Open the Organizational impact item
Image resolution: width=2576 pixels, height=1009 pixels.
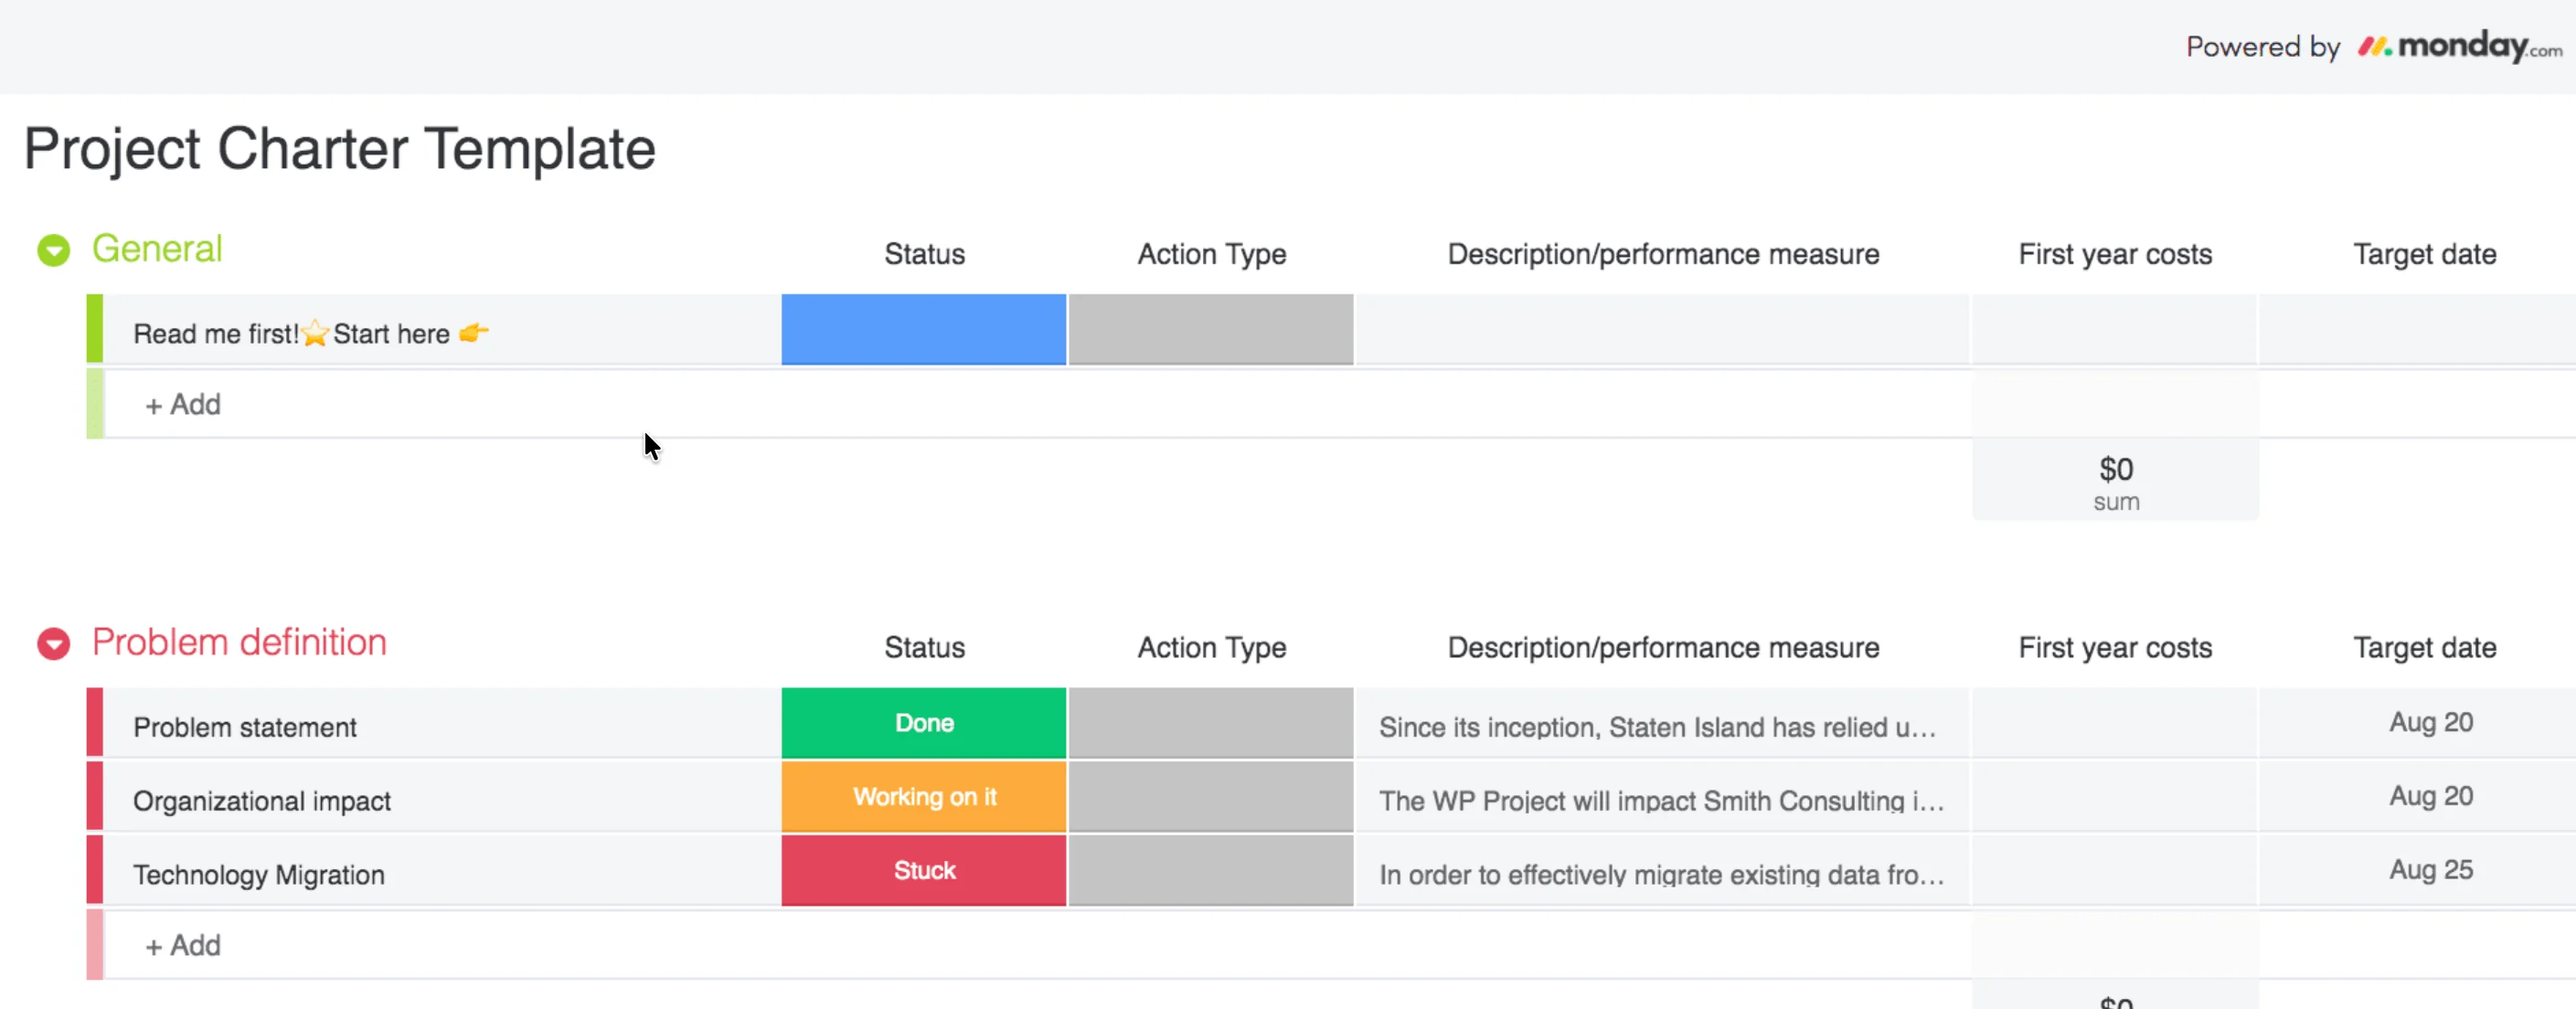(262, 801)
